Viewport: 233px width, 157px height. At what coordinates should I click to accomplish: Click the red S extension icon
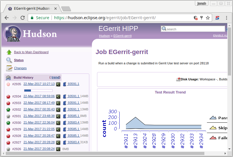click(x=217, y=18)
